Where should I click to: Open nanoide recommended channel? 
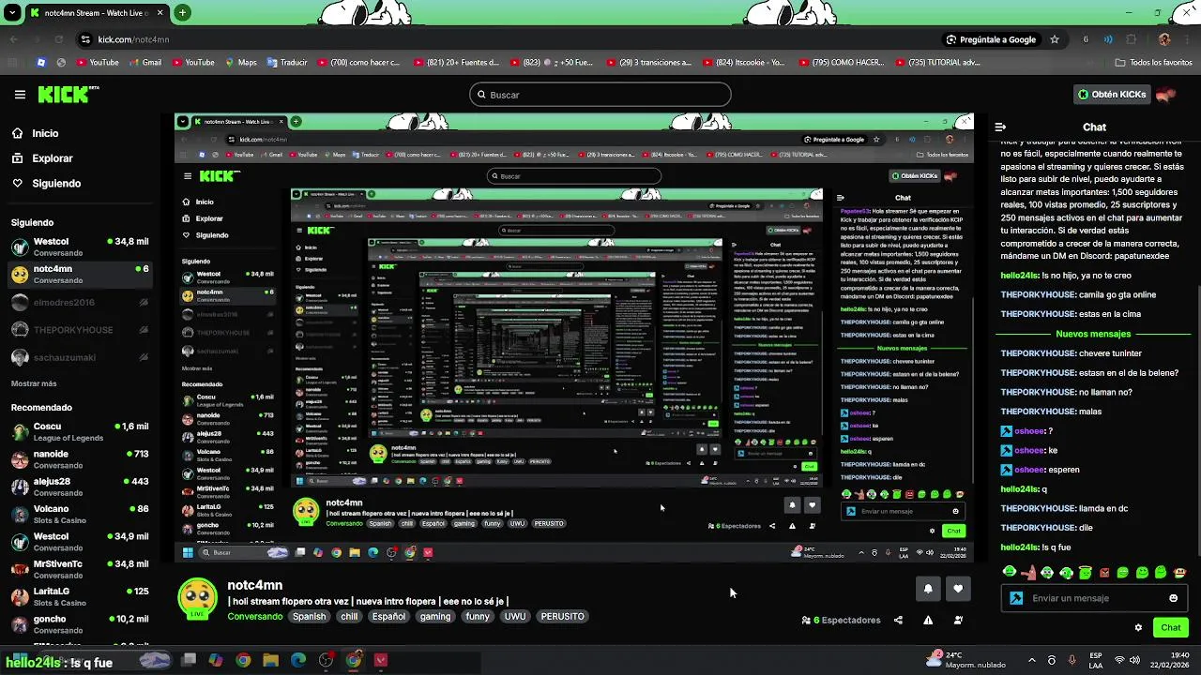click(80, 459)
